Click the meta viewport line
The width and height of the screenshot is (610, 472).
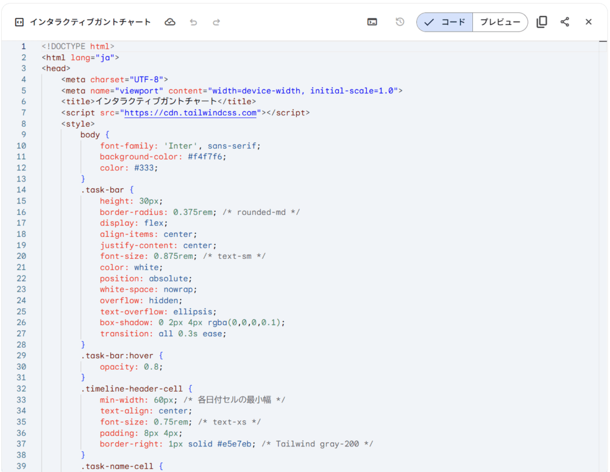(x=232, y=90)
